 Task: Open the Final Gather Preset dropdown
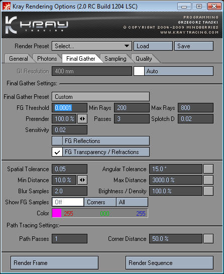pos(101,97)
